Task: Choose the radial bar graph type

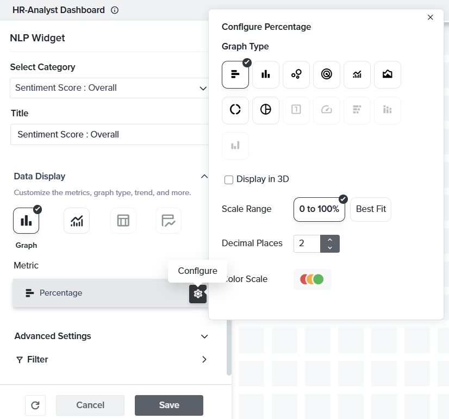Action: point(327,74)
